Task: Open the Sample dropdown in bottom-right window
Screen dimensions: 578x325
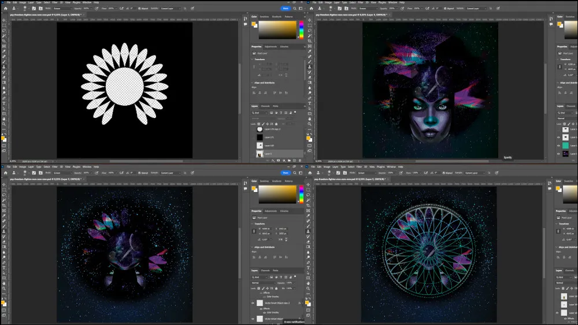Action: point(474,173)
